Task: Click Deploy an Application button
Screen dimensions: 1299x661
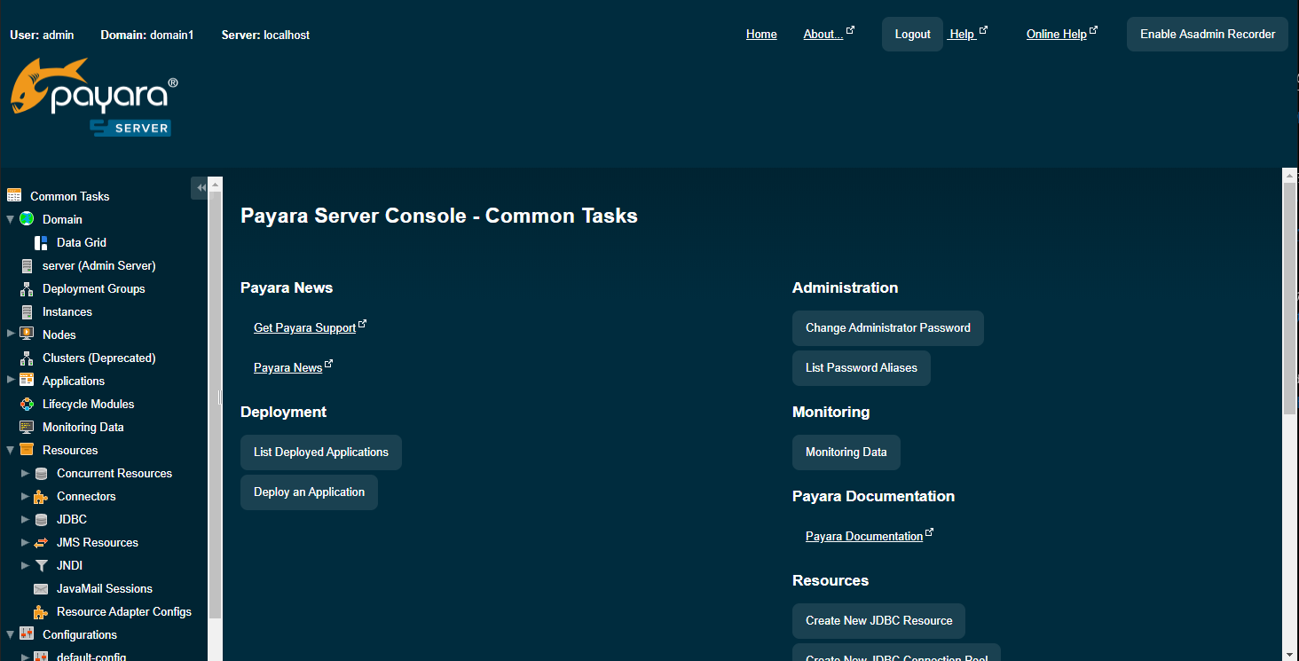Action: (x=309, y=492)
